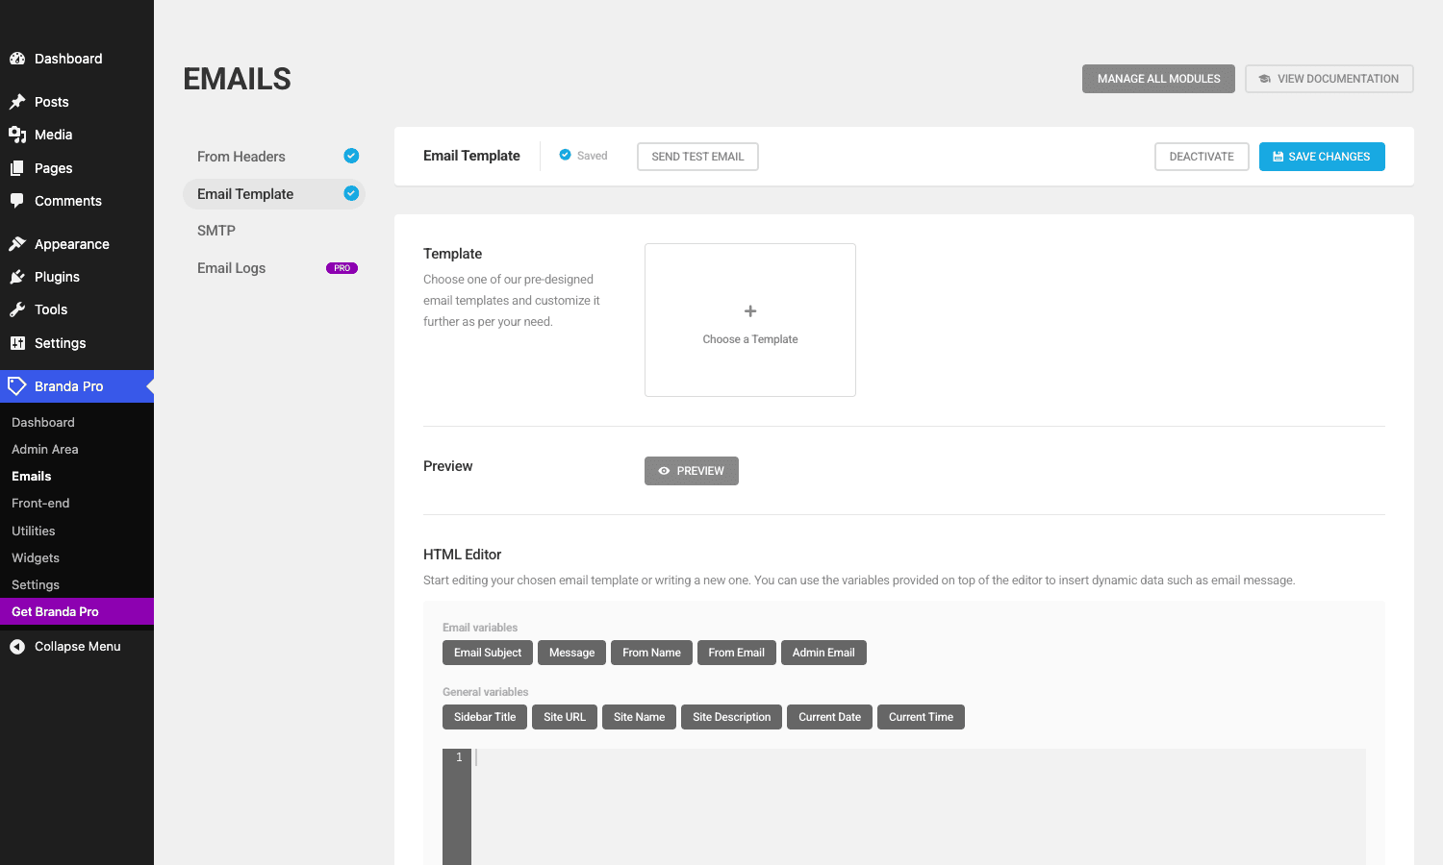
Task: Click the blue check beside From Headers
Action: [x=351, y=156]
